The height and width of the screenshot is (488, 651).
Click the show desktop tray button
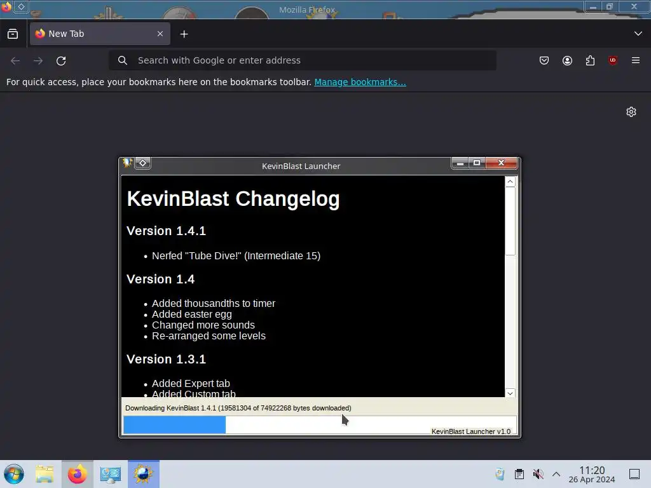click(x=634, y=474)
